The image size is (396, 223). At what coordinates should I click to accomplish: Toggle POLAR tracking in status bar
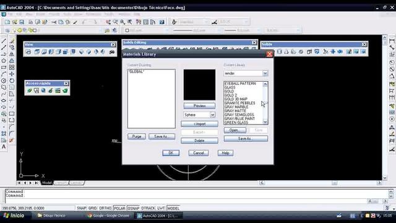(x=119, y=208)
